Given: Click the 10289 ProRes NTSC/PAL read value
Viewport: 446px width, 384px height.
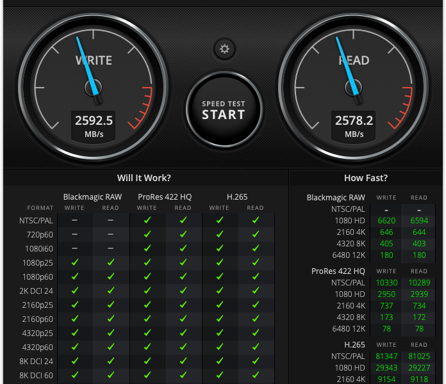Looking at the screenshot, I should [x=418, y=282].
